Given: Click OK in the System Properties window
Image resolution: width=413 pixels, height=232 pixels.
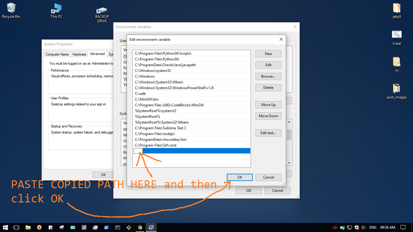Looking at the screenshot, I should [103, 175].
